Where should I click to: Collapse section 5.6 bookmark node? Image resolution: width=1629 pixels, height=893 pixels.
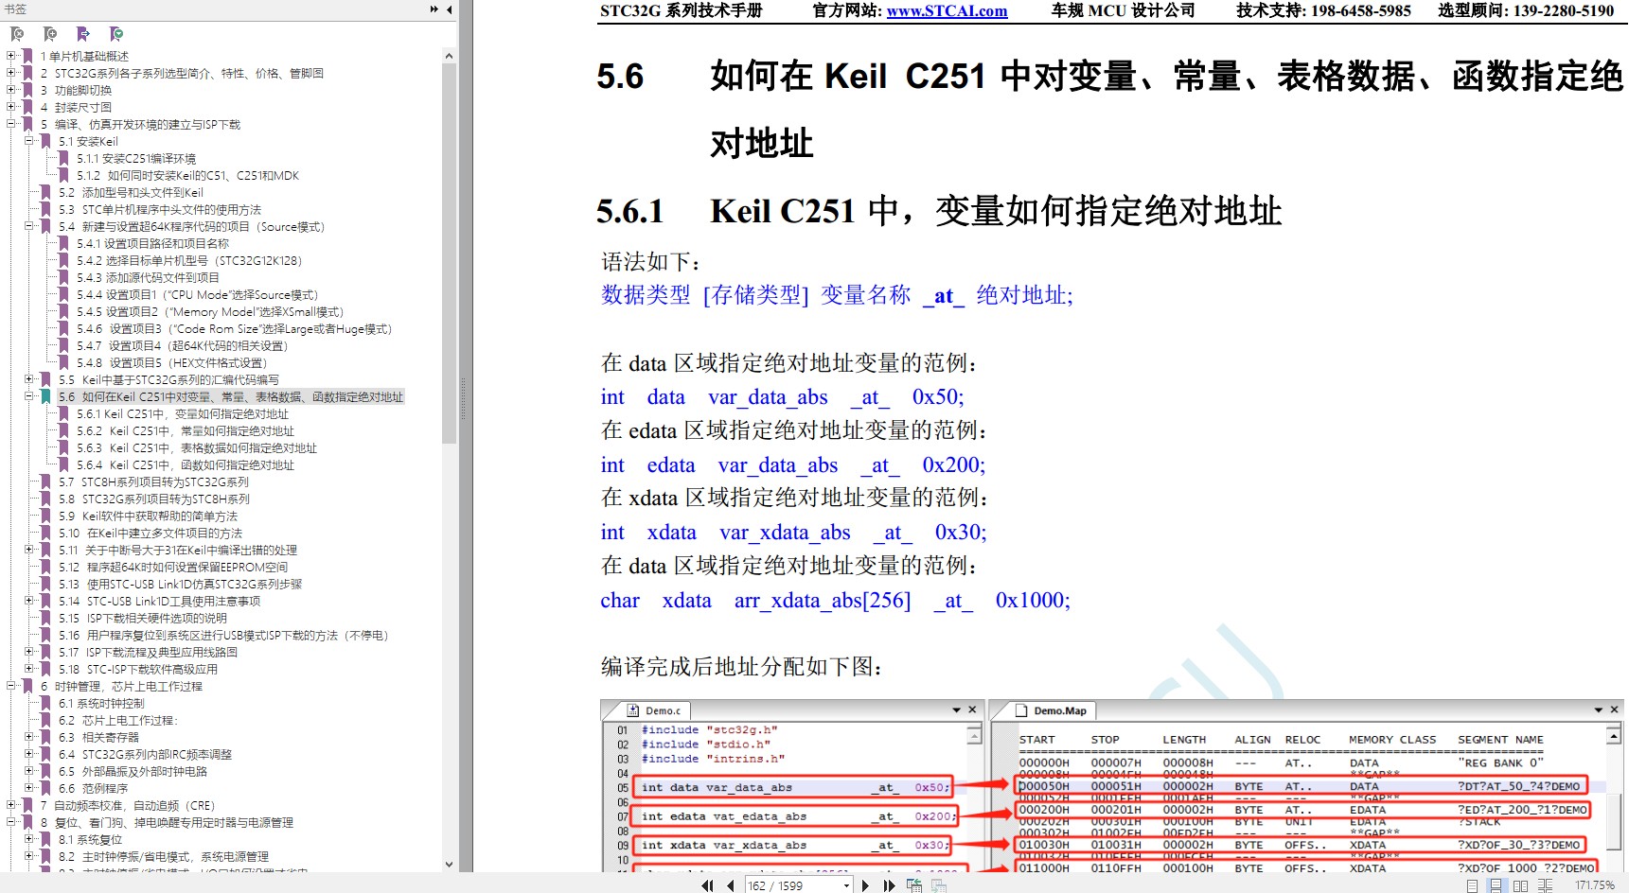click(x=29, y=396)
